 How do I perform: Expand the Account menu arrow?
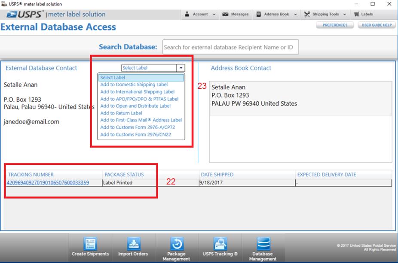point(214,15)
